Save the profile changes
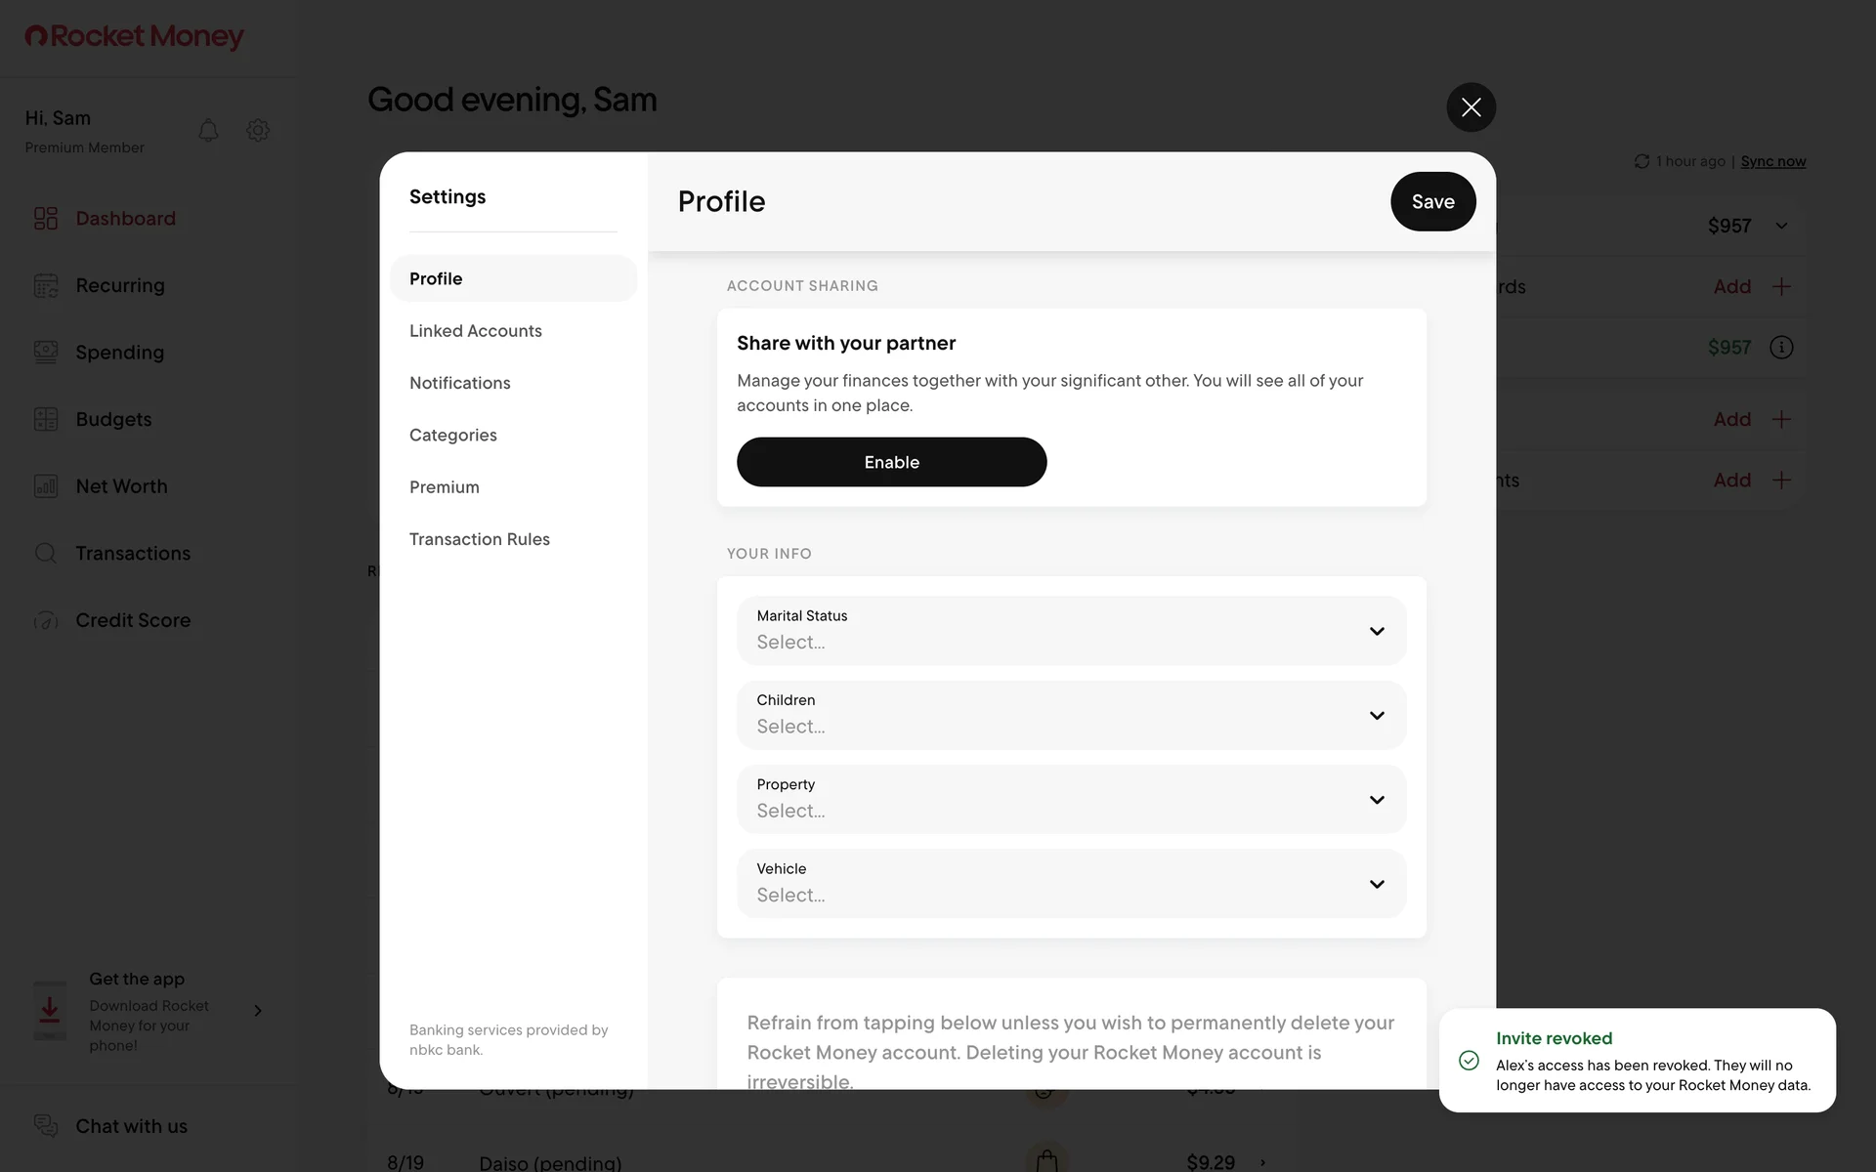The height and width of the screenshot is (1172, 1876). pyautogui.click(x=1432, y=201)
